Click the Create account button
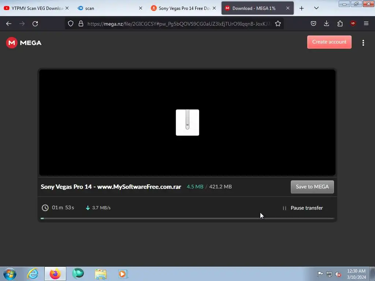 point(329,42)
